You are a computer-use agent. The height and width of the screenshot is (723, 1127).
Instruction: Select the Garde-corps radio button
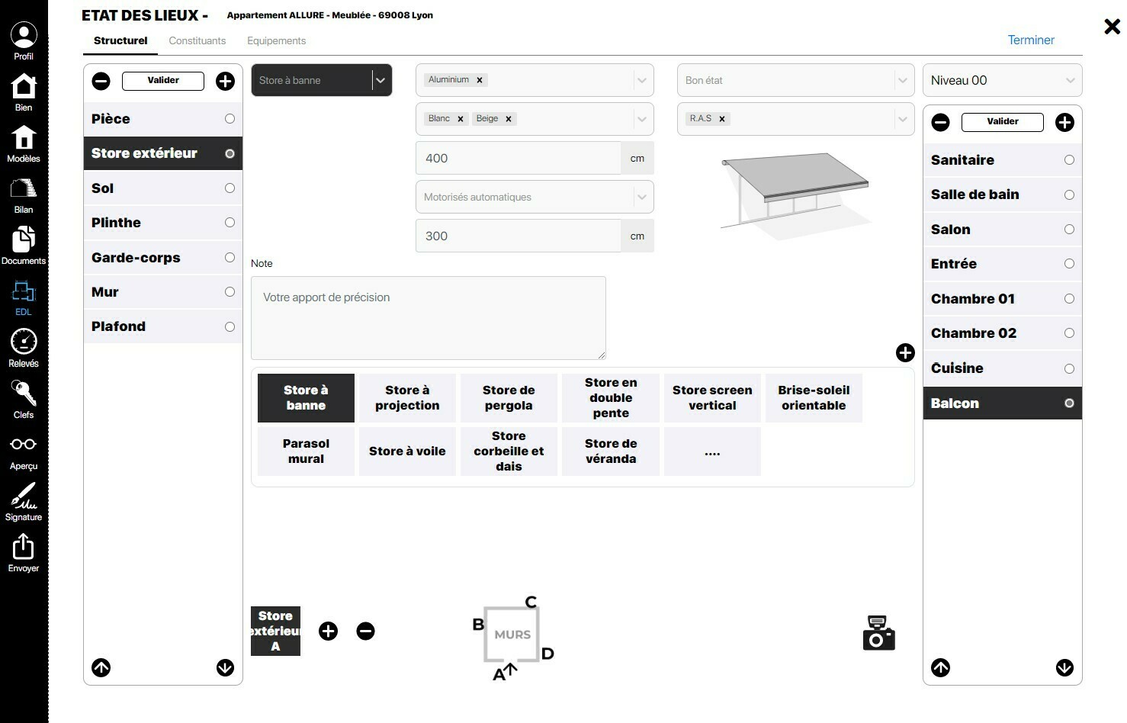(x=230, y=258)
